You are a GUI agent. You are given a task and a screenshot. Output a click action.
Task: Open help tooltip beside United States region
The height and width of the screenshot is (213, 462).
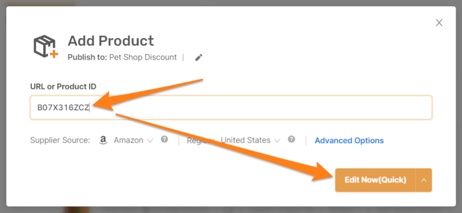click(292, 139)
